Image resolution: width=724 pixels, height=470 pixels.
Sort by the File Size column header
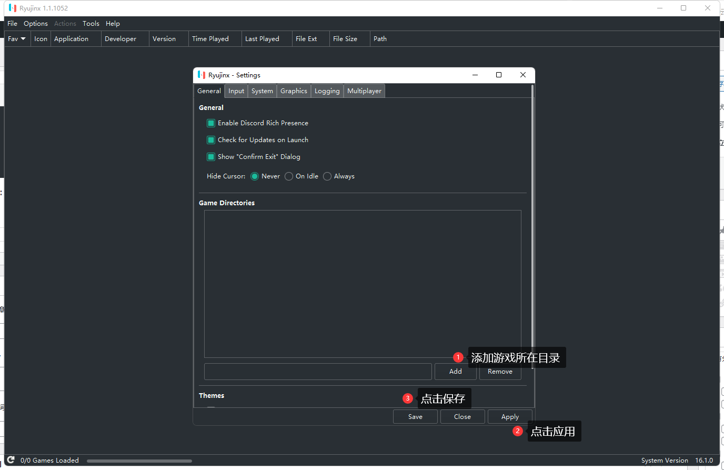[350, 39]
